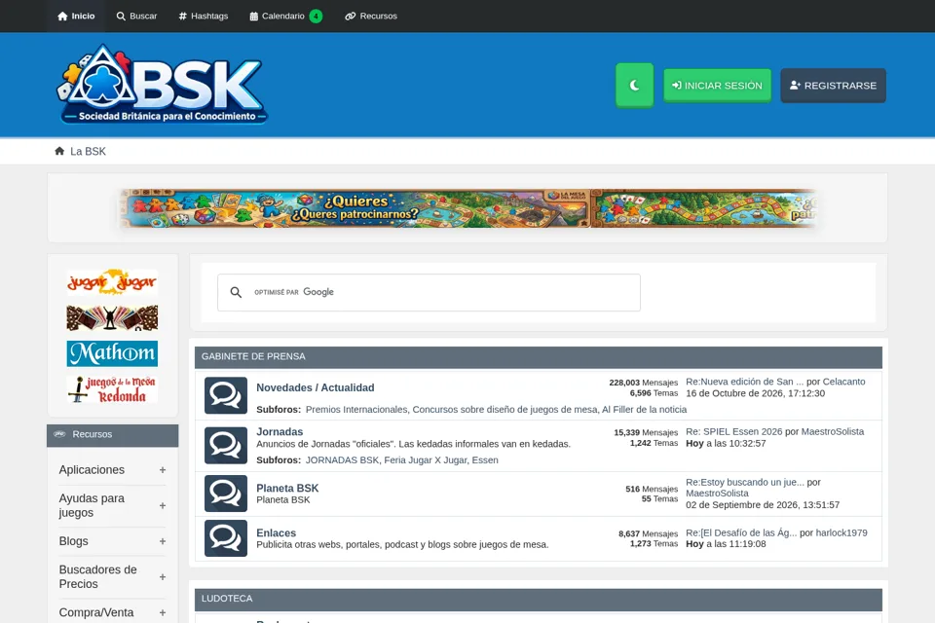This screenshot has width=935, height=623.
Task: Click the Recursos sidebar header
Action: [x=112, y=434]
